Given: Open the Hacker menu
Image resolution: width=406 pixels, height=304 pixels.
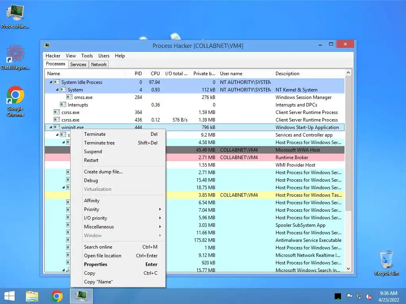Looking at the screenshot, I should click(x=53, y=56).
